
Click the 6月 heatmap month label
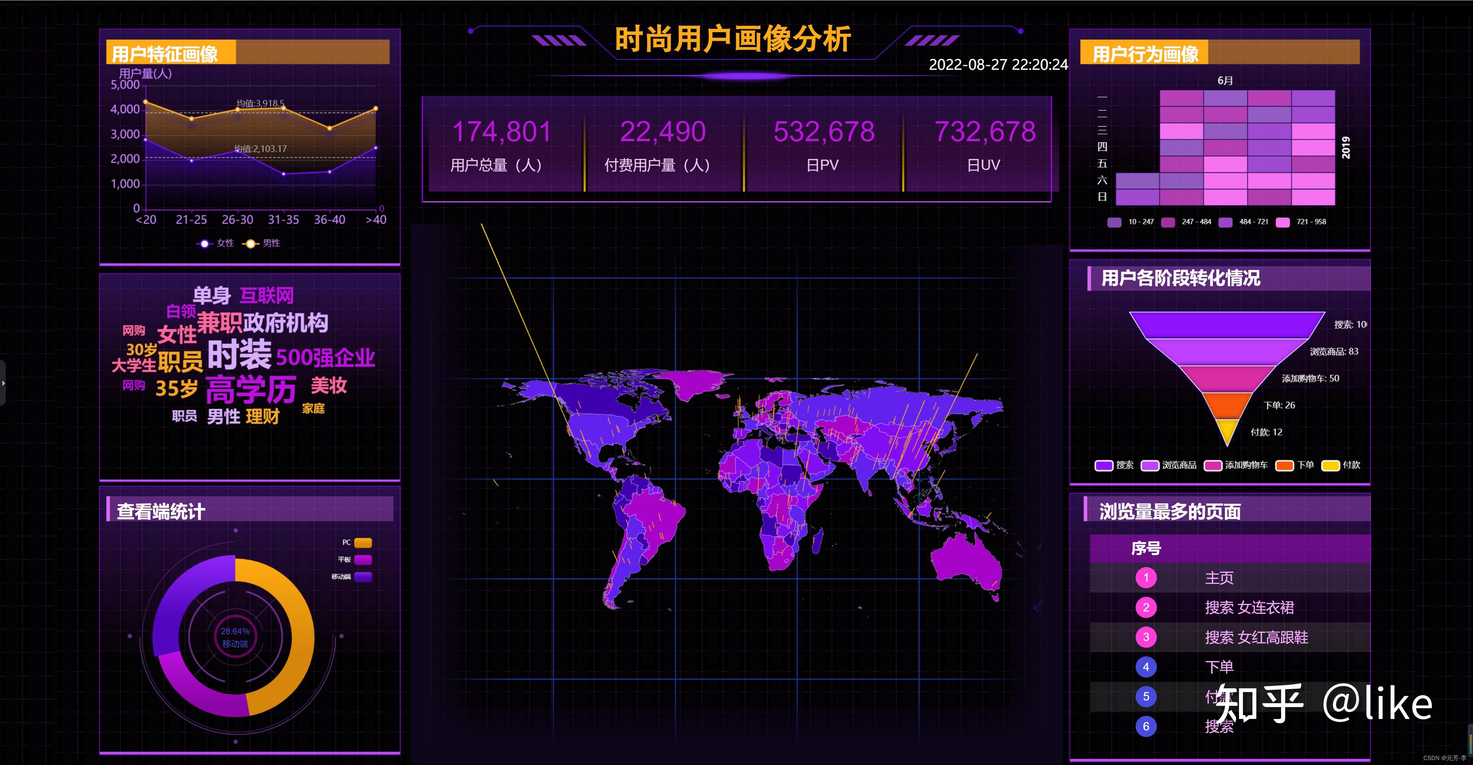coord(1225,81)
